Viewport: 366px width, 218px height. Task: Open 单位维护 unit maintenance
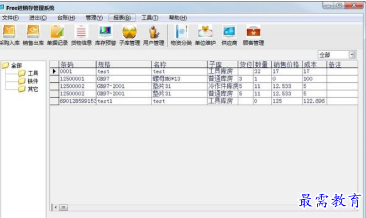[205, 35]
